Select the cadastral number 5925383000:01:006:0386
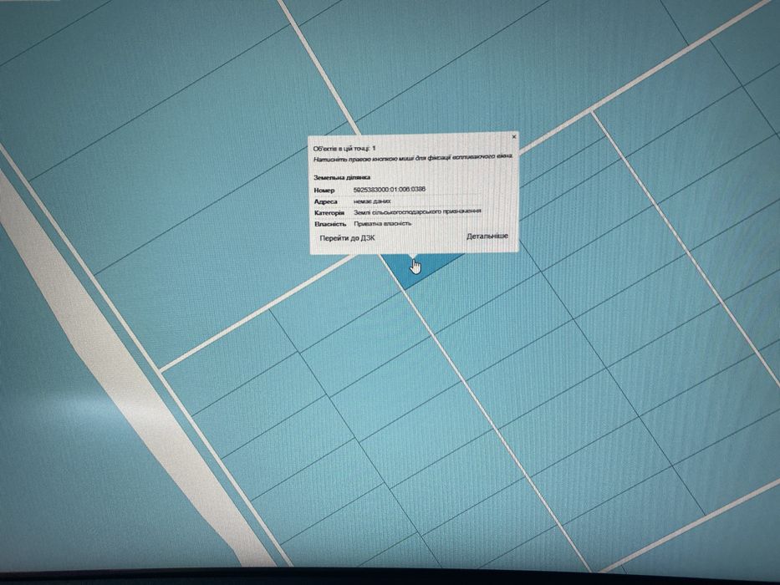This screenshot has width=780, height=585. (389, 190)
